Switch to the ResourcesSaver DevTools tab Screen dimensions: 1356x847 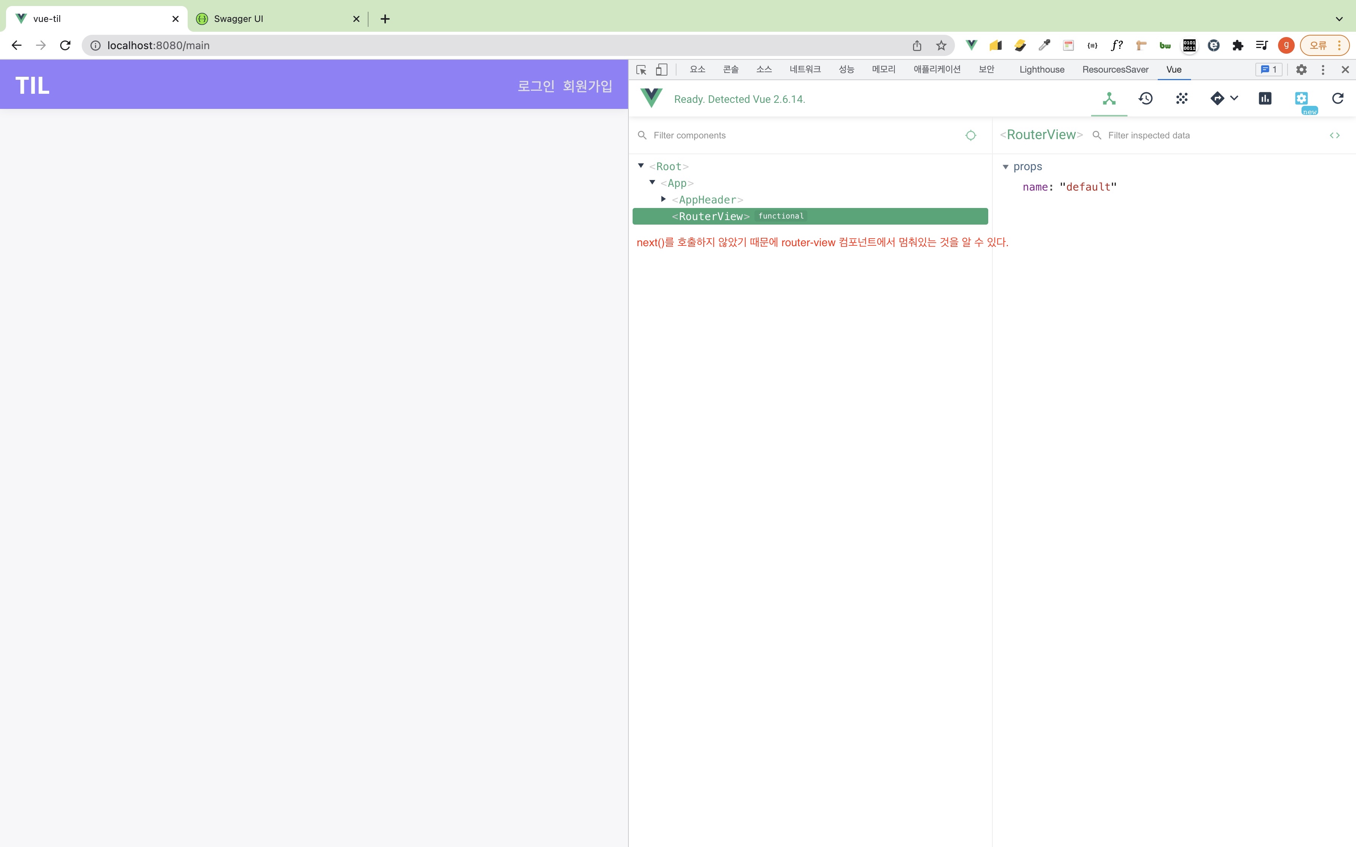(1115, 70)
